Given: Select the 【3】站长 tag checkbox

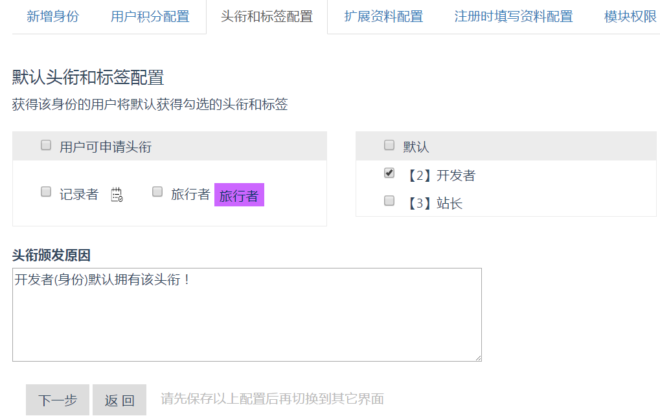Looking at the screenshot, I should click(x=389, y=201).
